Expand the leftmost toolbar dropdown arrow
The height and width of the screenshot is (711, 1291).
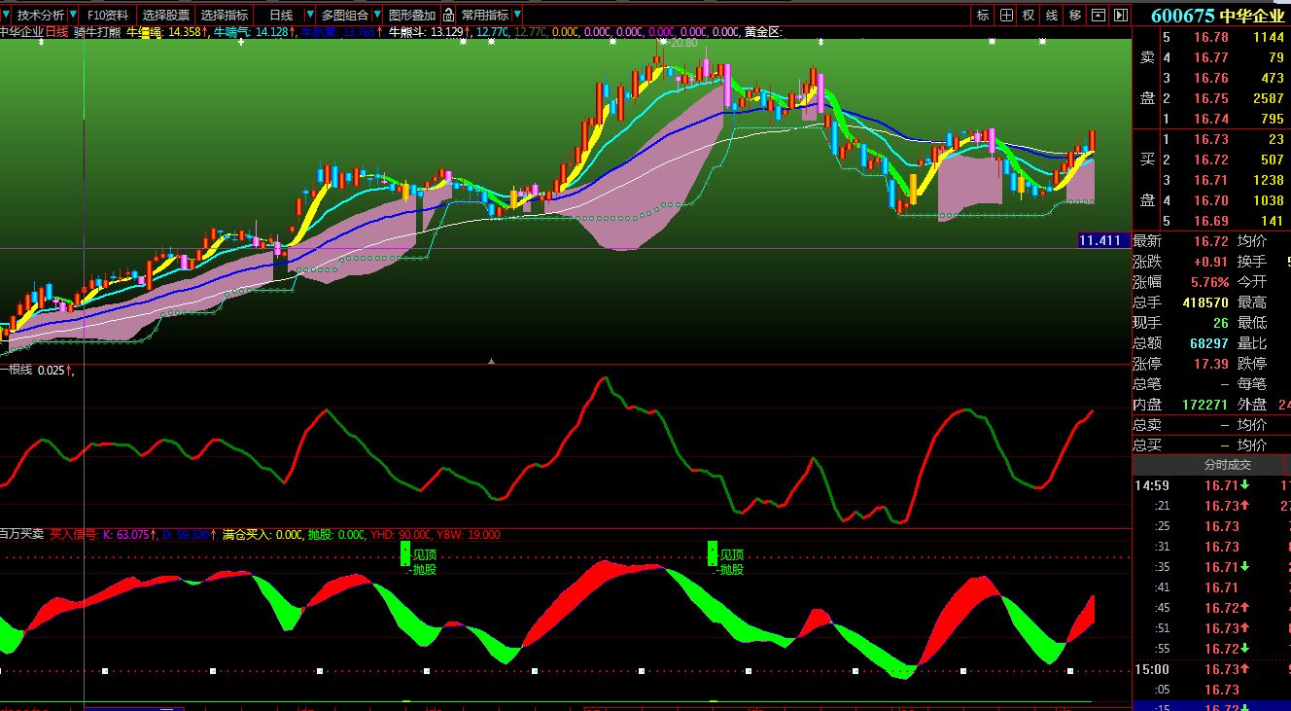pyautogui.click(x=7, y=15)
